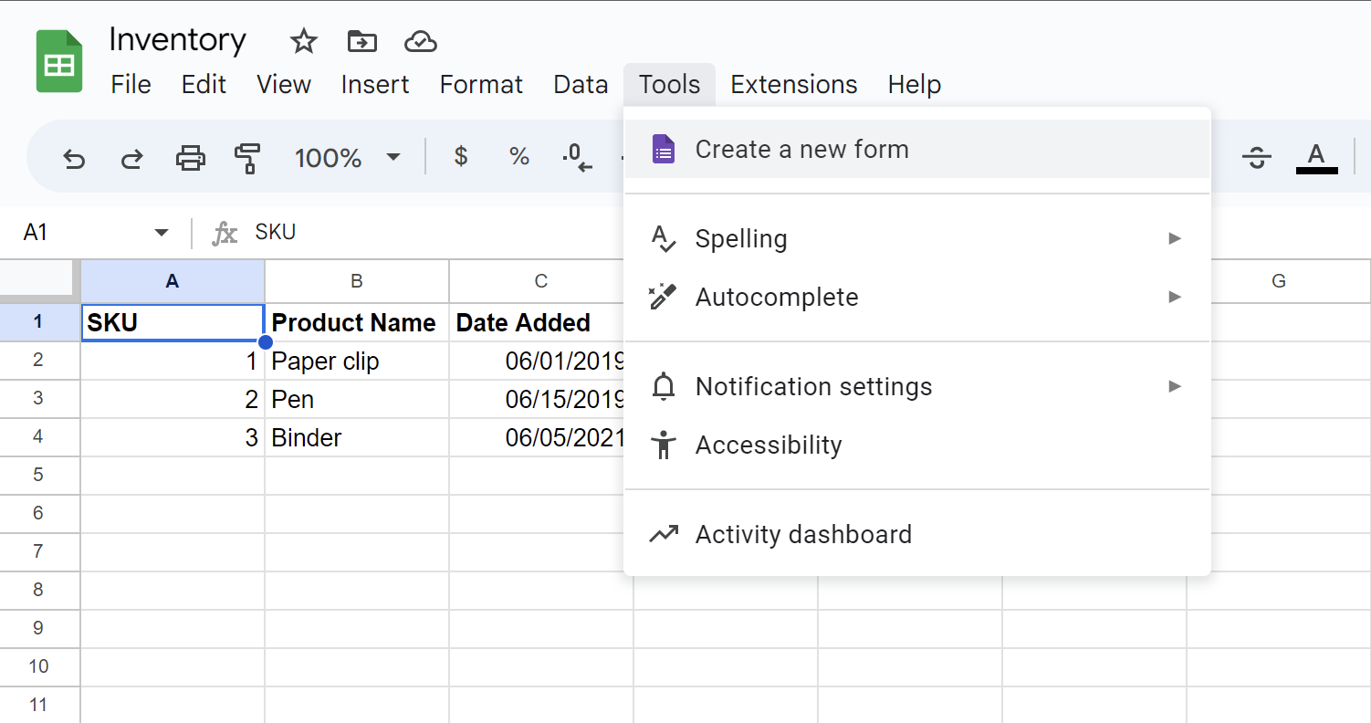Rename the Inventory document title
This screenshot has height=723, width=1371.
coord(177,40)
